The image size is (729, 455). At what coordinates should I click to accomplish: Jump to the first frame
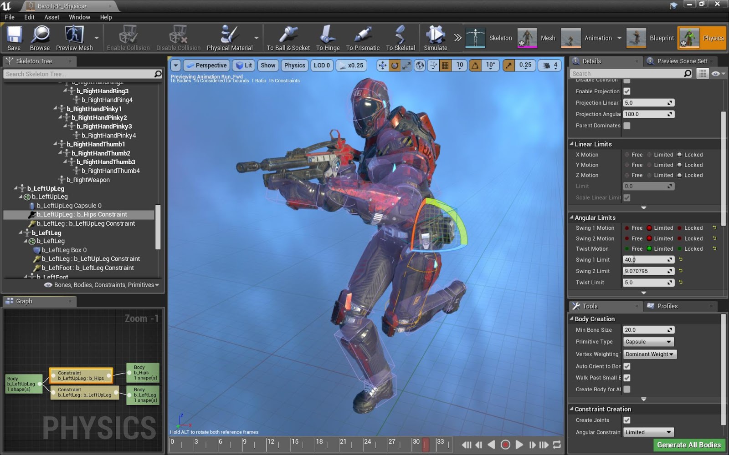[467, 445]
